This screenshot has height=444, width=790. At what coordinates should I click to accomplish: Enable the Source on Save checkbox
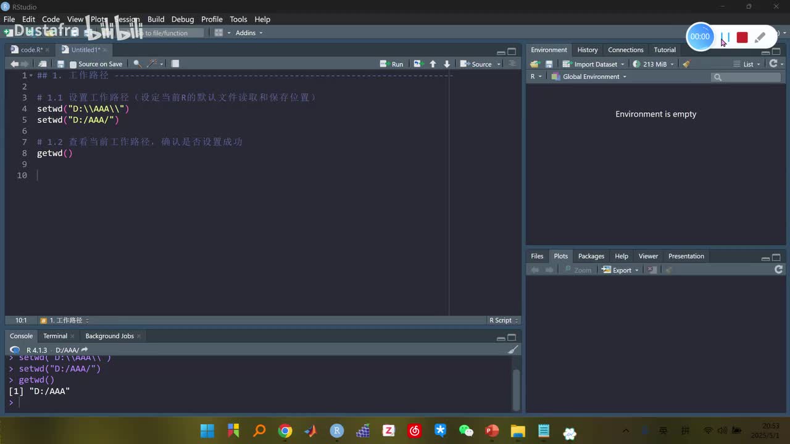coord(73,65)
